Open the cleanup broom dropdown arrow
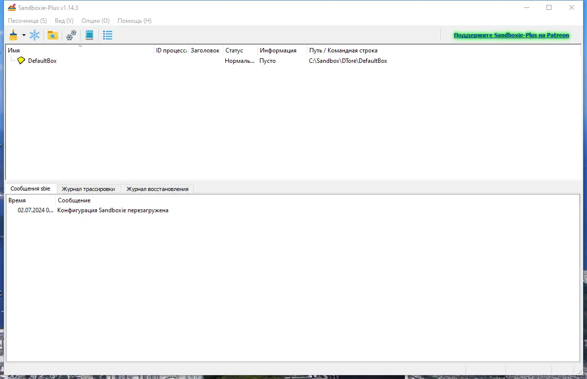The image size is (587, 379). coord(24,35)
